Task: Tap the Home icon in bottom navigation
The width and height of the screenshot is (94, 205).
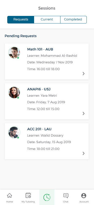Action: tap(10, 196)
